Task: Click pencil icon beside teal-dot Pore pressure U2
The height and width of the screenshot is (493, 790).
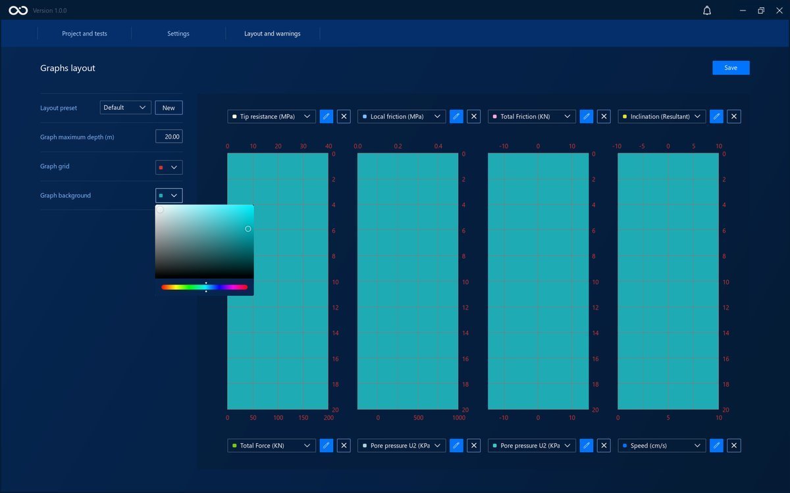Action: [587, 445]
